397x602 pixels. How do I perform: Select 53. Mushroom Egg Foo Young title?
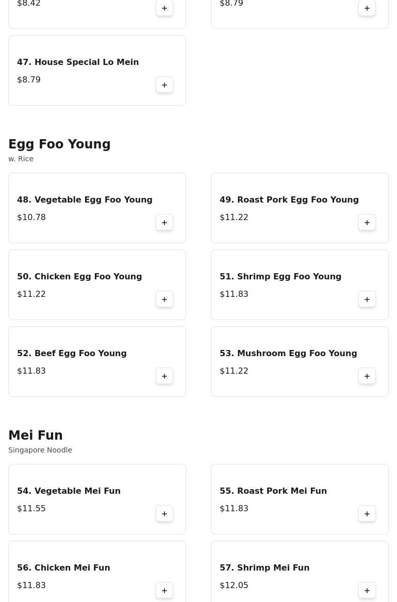click(288, 354)
